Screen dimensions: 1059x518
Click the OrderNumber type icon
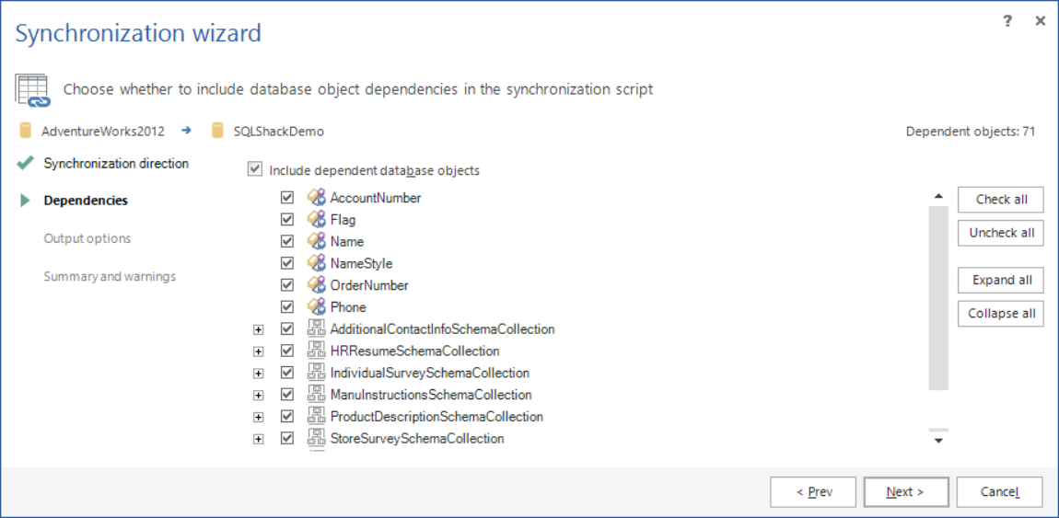[x=317, y=285]
